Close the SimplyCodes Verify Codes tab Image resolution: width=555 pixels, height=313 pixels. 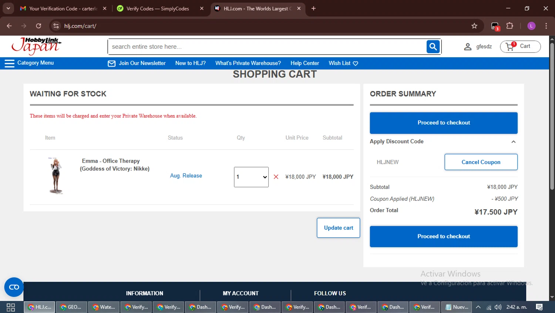pyautogui.click(x=202, y=8)
